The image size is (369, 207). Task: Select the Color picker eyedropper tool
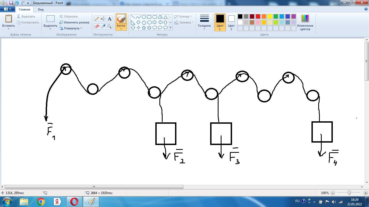click(103, 26)
